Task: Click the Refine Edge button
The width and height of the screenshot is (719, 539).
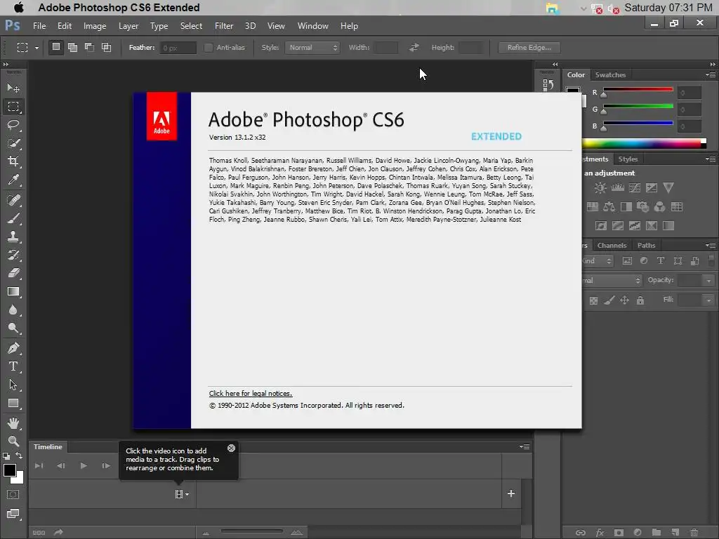Action: click(x=529, y=48)
